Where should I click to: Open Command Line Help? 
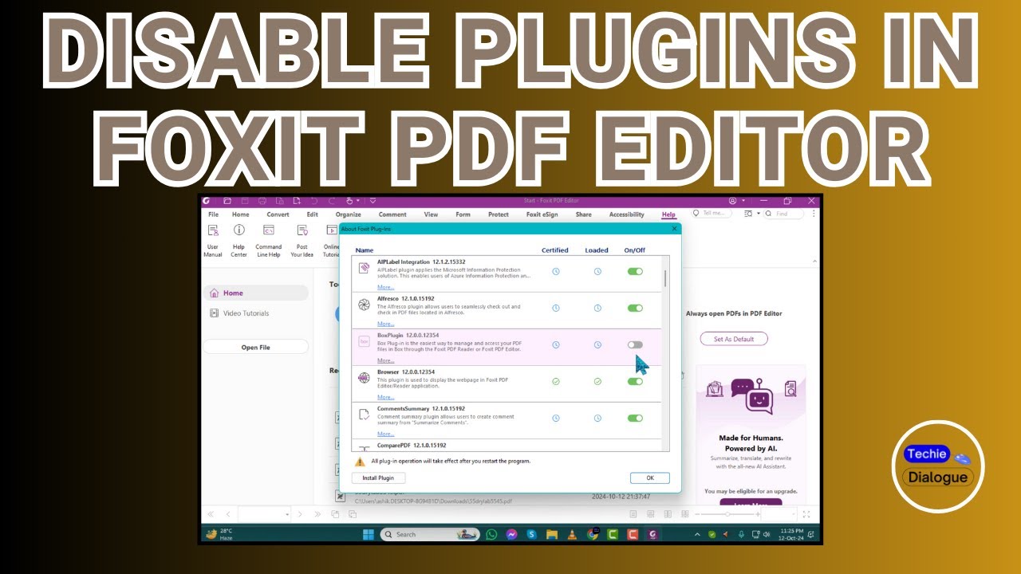[x=269, y=239]
